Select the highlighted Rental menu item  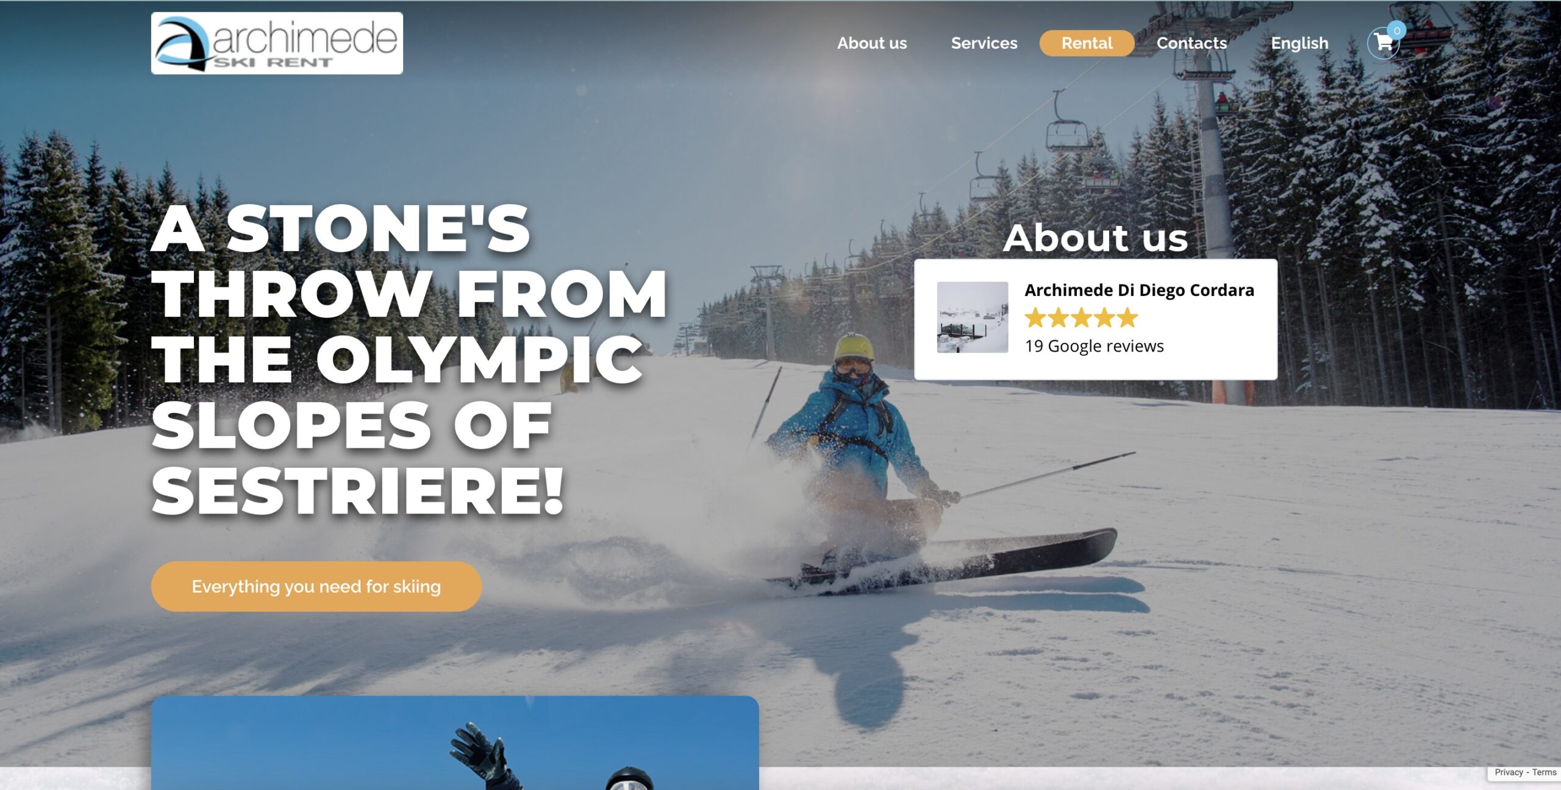[x=1087, y=43]
